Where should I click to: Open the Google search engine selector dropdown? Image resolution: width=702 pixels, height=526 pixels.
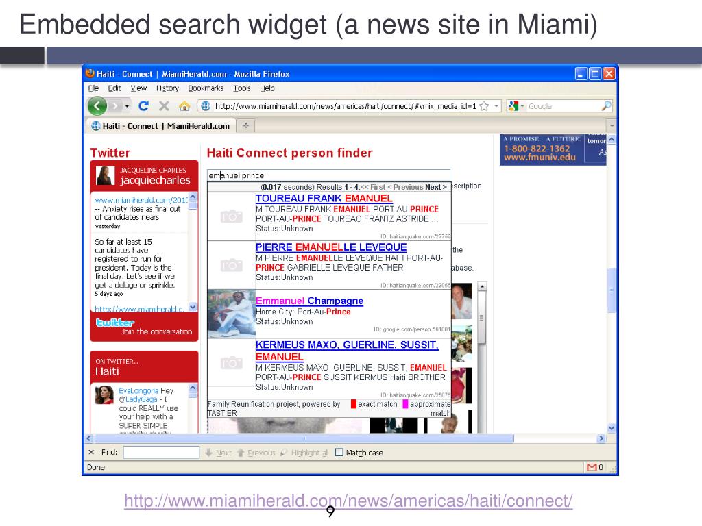[x=516, y=106]
